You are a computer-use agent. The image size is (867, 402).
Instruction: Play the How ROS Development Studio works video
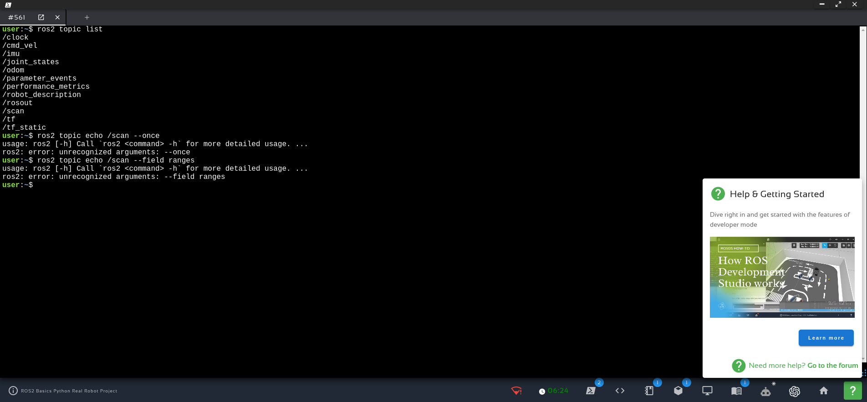(x=782, y=277)
